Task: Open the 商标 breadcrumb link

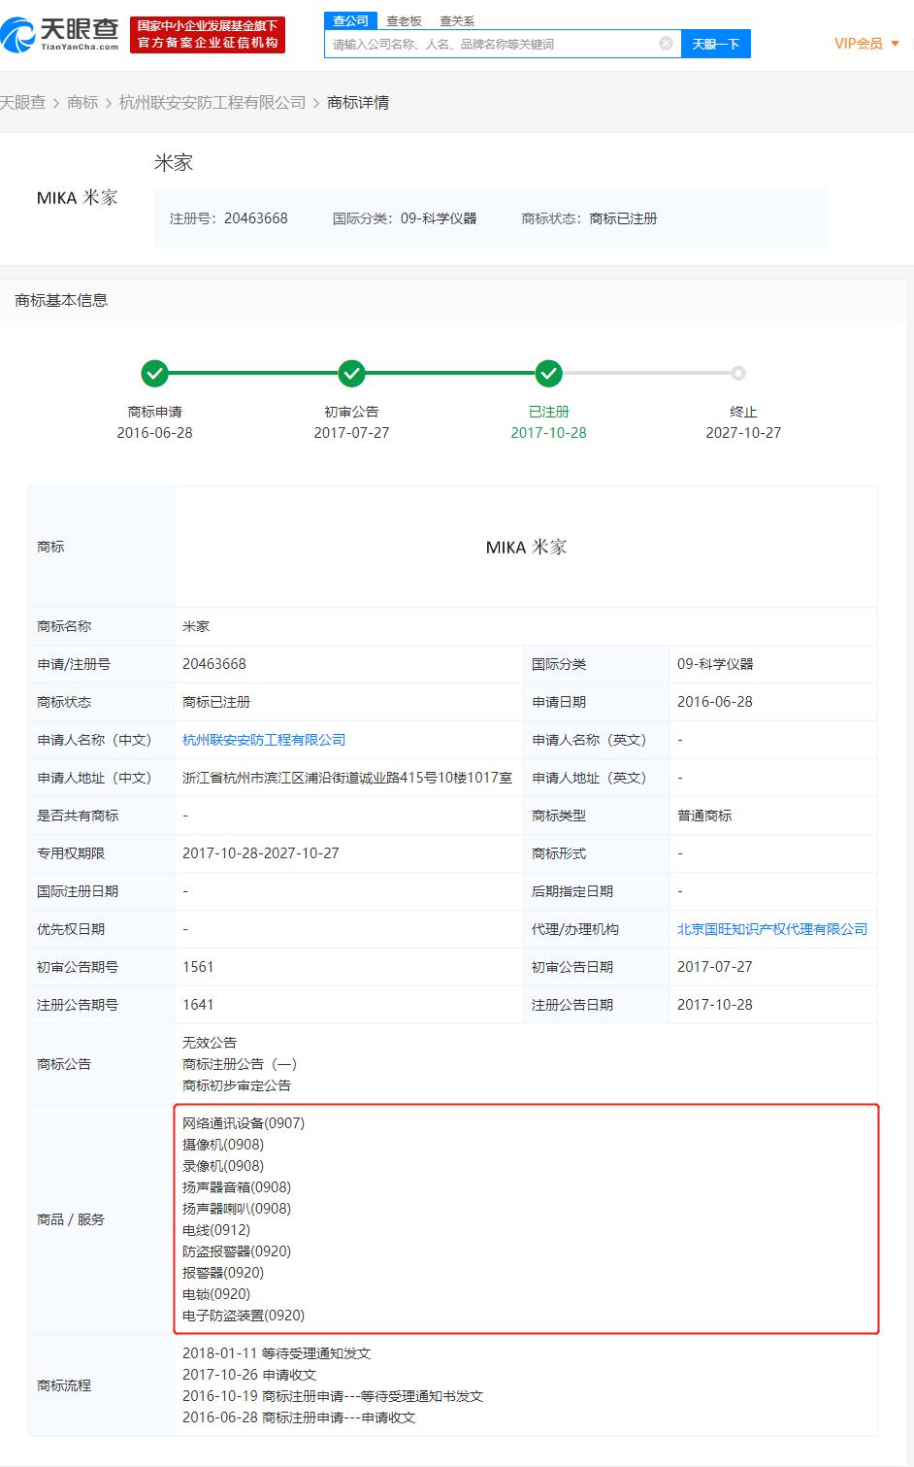Action: point(82,102)
